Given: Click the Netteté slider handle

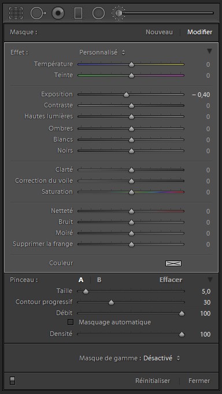Looking at the screenshot, I should click(131, 212).
